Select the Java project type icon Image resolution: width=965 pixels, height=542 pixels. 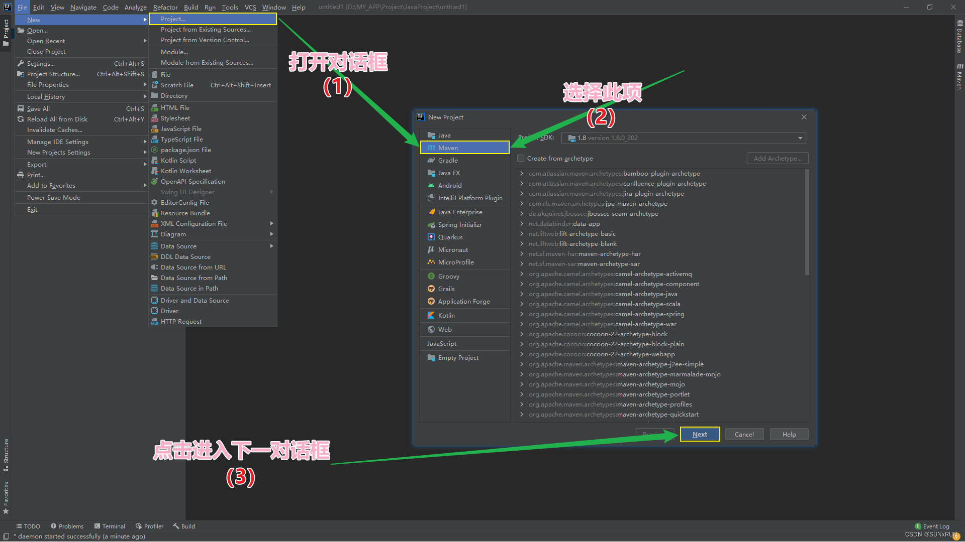tap(431, 135)
